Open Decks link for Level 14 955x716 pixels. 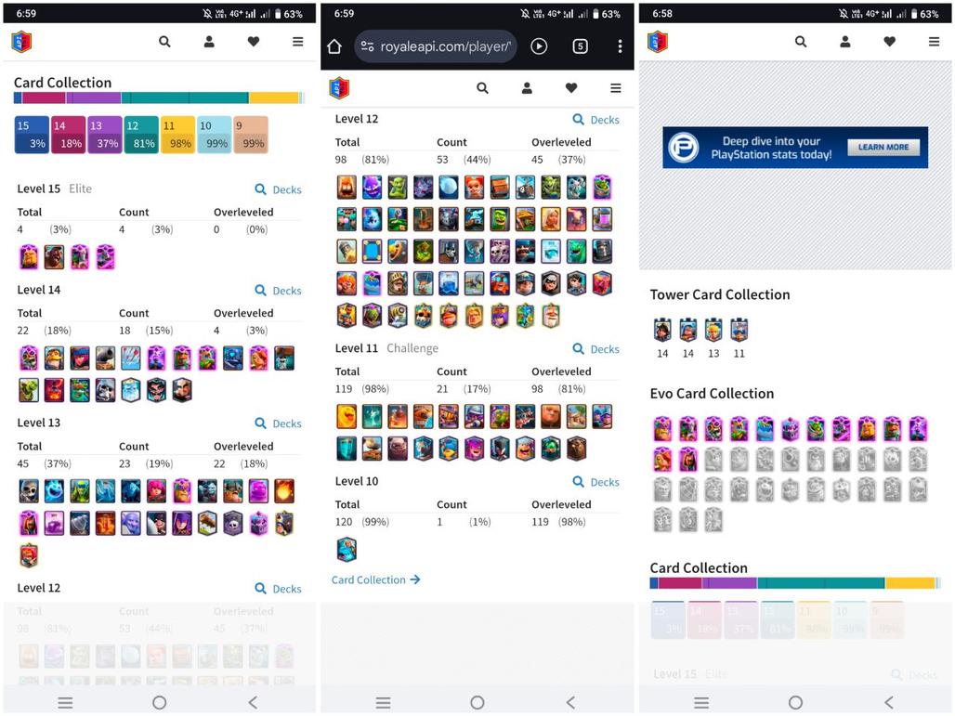point(279,291)
